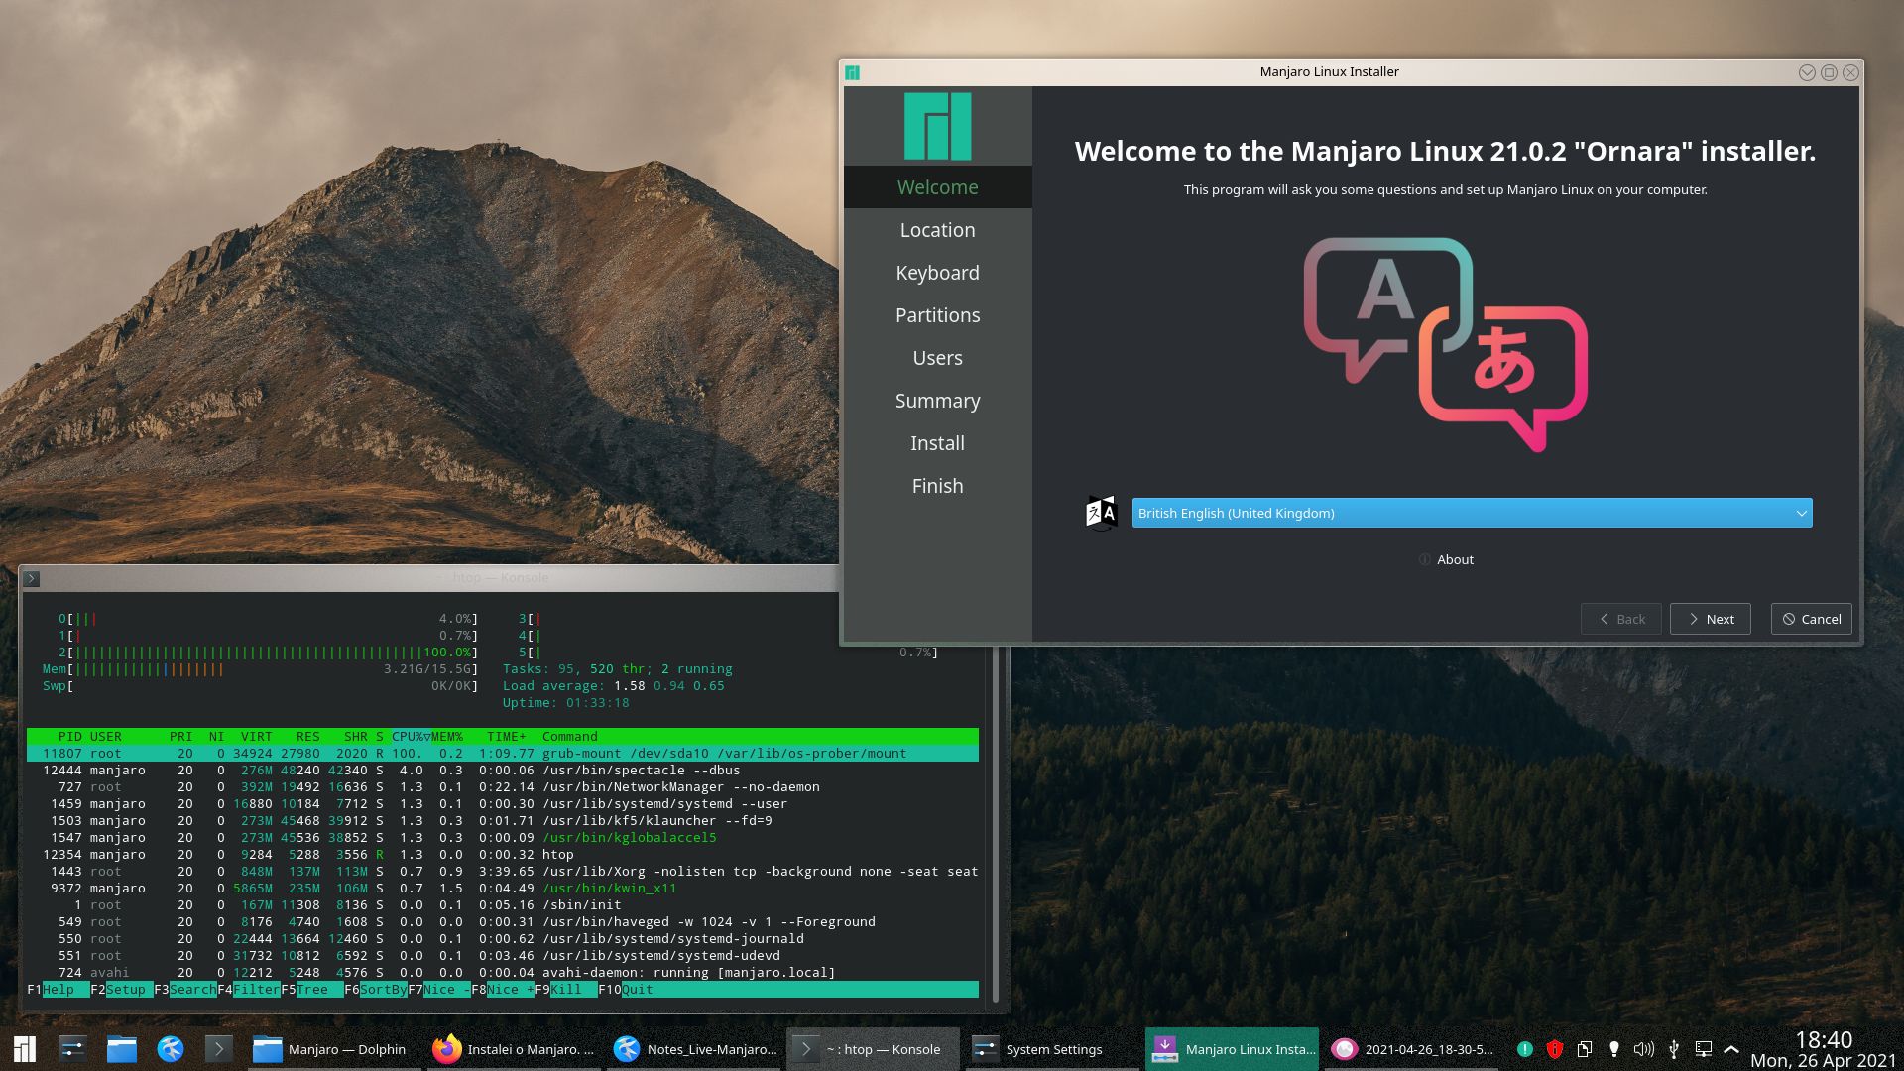Toggle Night Color with the bulb tray icon
The height and width of the screenshot is (1071, 1904).
click(x=1614, y=1048)
